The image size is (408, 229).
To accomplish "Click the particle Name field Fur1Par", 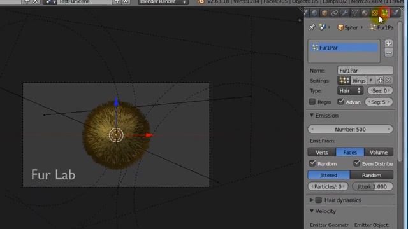I will click(x=365, y=71).
